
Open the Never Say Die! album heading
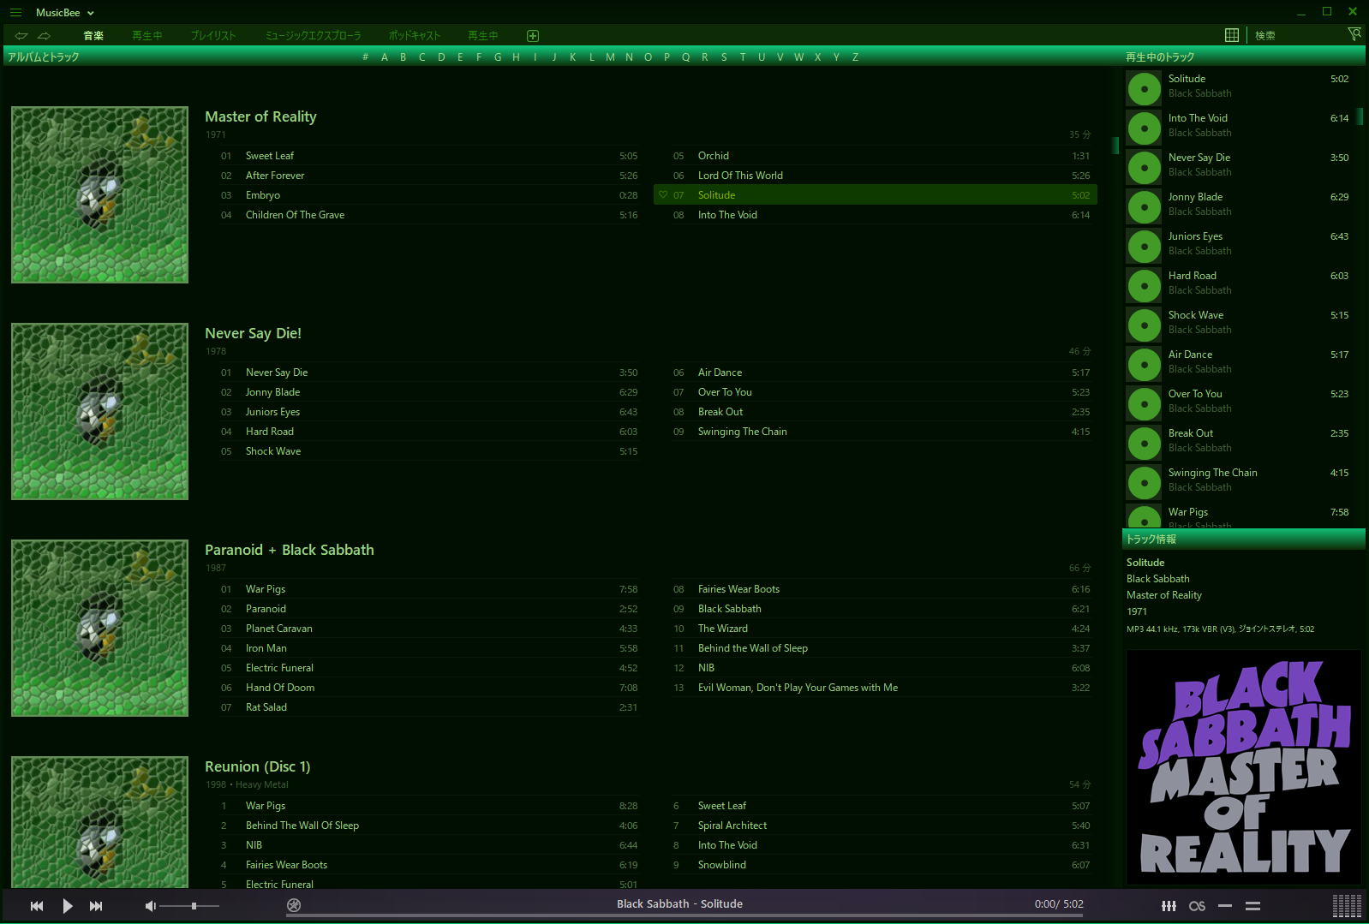253,333
